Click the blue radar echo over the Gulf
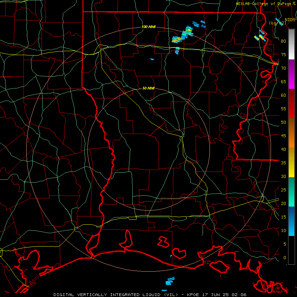 pos(170,281)
